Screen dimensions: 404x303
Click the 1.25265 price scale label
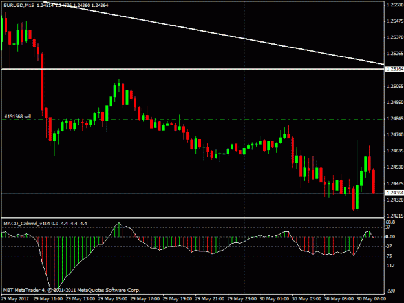(x=395, y=54)
